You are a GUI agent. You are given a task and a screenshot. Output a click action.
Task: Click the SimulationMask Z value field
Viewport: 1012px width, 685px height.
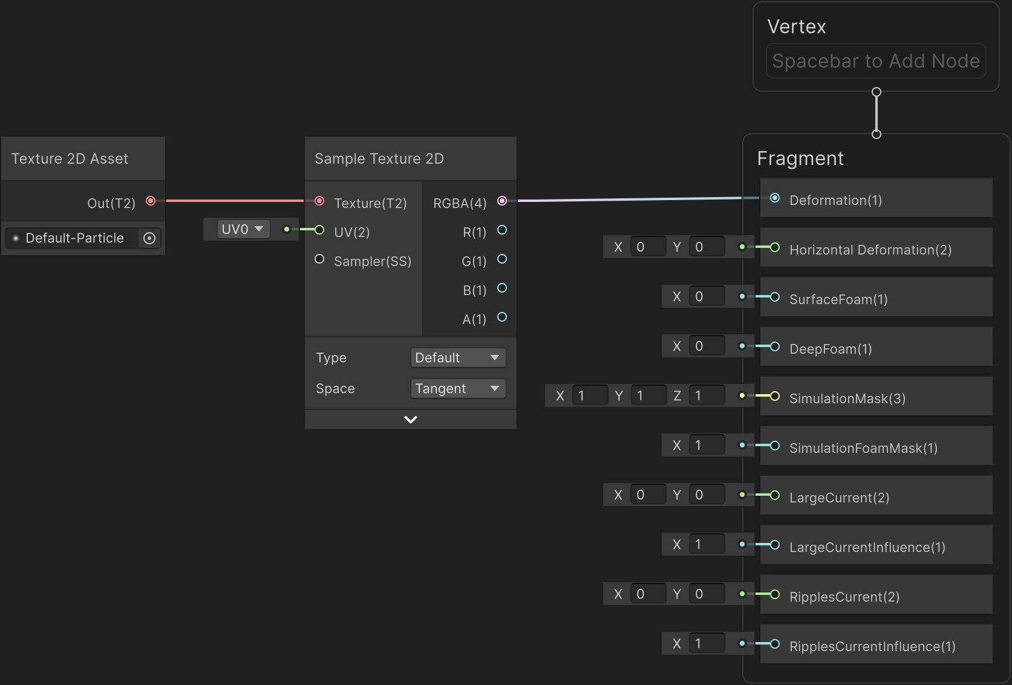[707, 396]
